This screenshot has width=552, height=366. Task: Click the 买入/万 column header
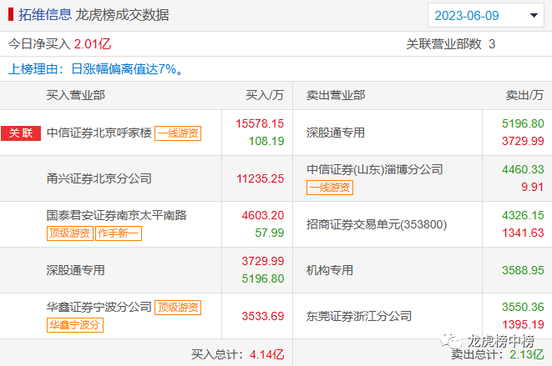click(265, 95)
